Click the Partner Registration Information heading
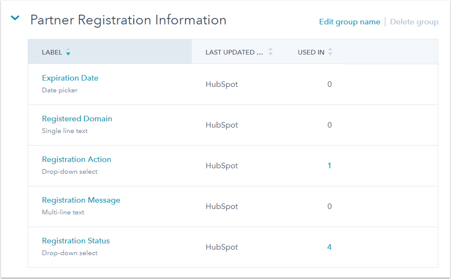Image resolution: width=451 pixels, height=279 pixels. pos(128,20)
